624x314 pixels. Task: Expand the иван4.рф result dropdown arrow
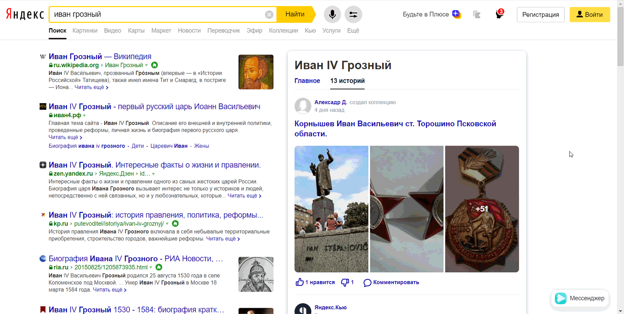coord(84,116)
